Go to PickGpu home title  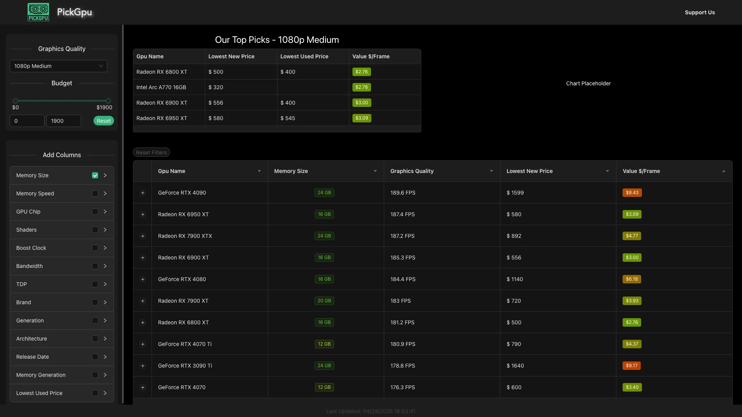coord(75,12)
